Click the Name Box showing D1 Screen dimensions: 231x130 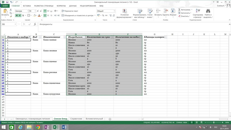pyautogui.click(x=8, y=24)
